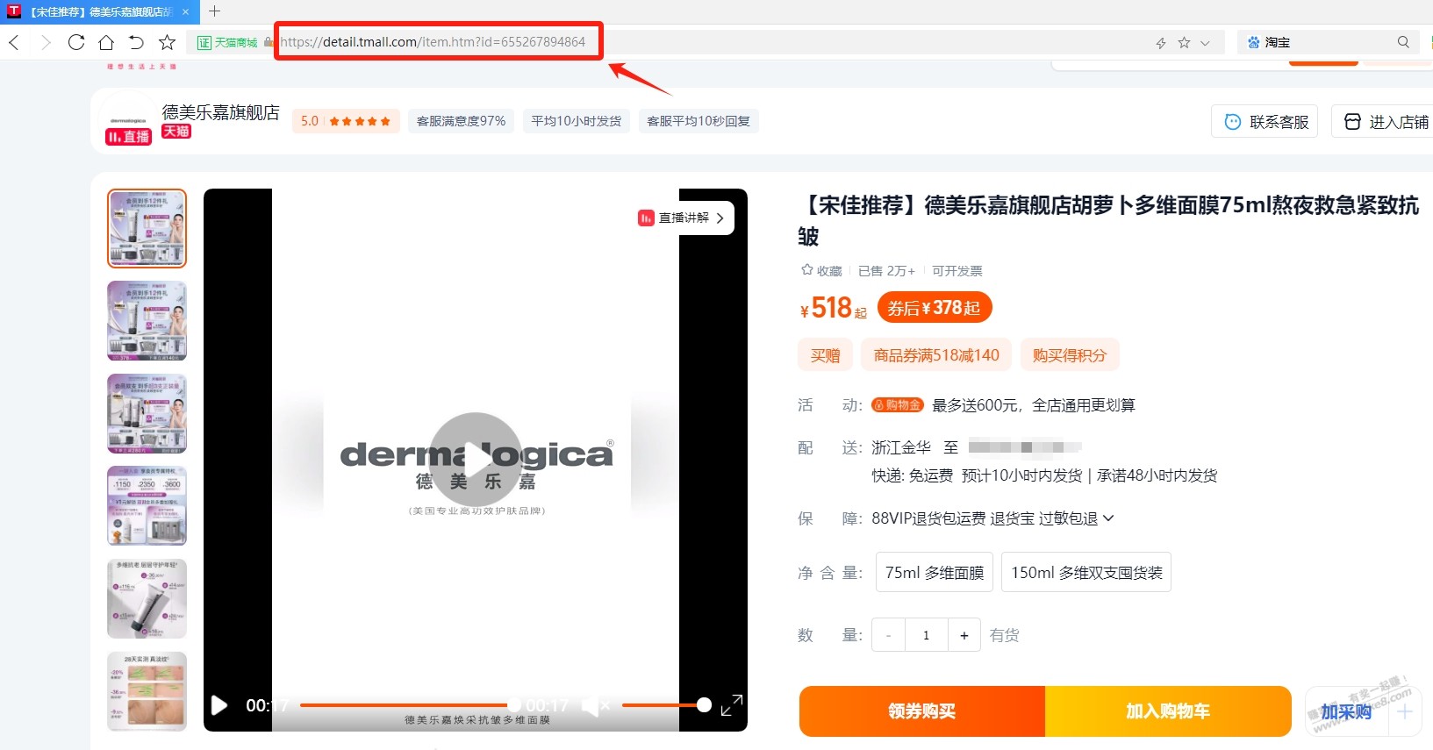Select the 150ml 多维双支囤货装 option
This screenshot has height=750, width=1433.
point(1086,572)
